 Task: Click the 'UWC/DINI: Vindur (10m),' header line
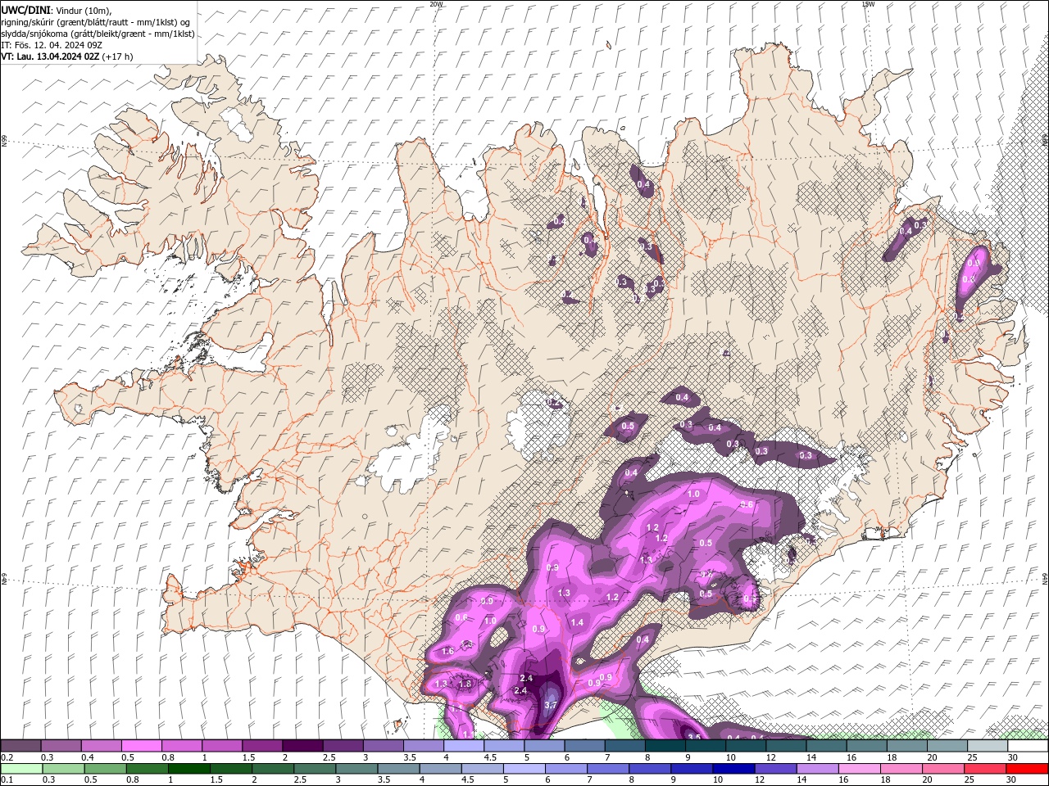click(x=57, y=10)
